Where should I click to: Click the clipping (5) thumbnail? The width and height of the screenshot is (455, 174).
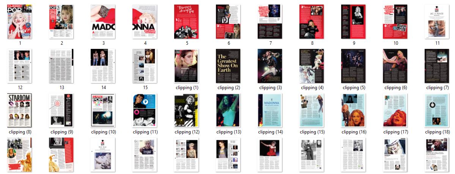[354, 66]
